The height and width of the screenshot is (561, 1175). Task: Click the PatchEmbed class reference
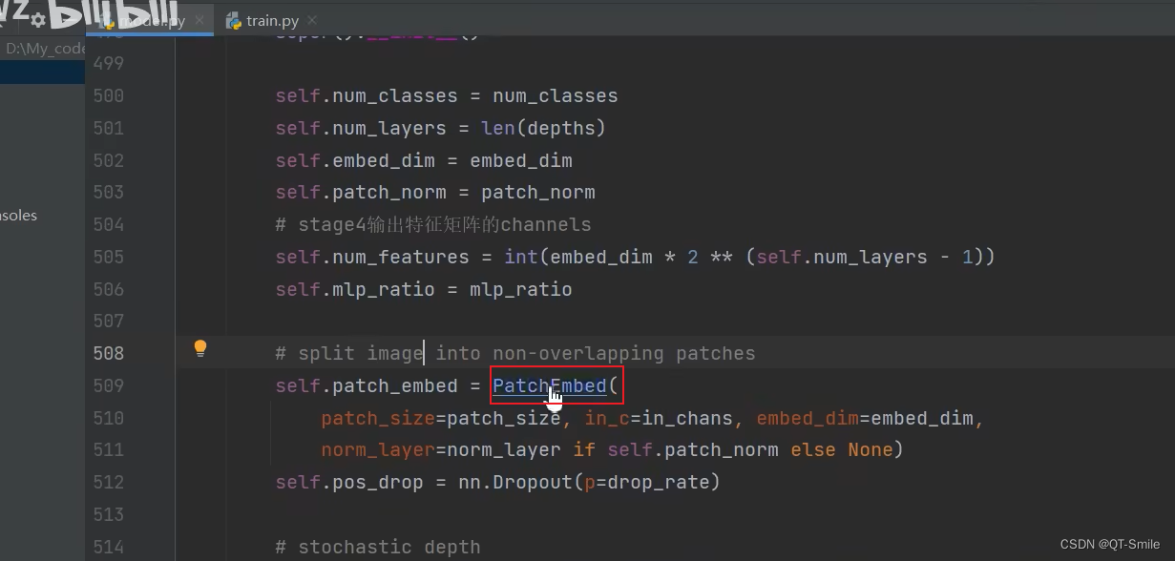pos(550,385)
